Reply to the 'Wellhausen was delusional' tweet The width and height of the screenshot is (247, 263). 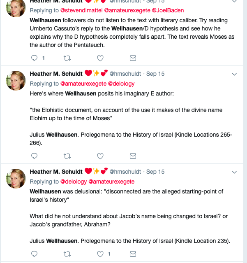(35, 254)
